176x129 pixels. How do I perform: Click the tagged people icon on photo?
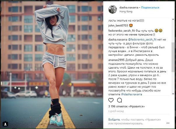pos(5,124)
